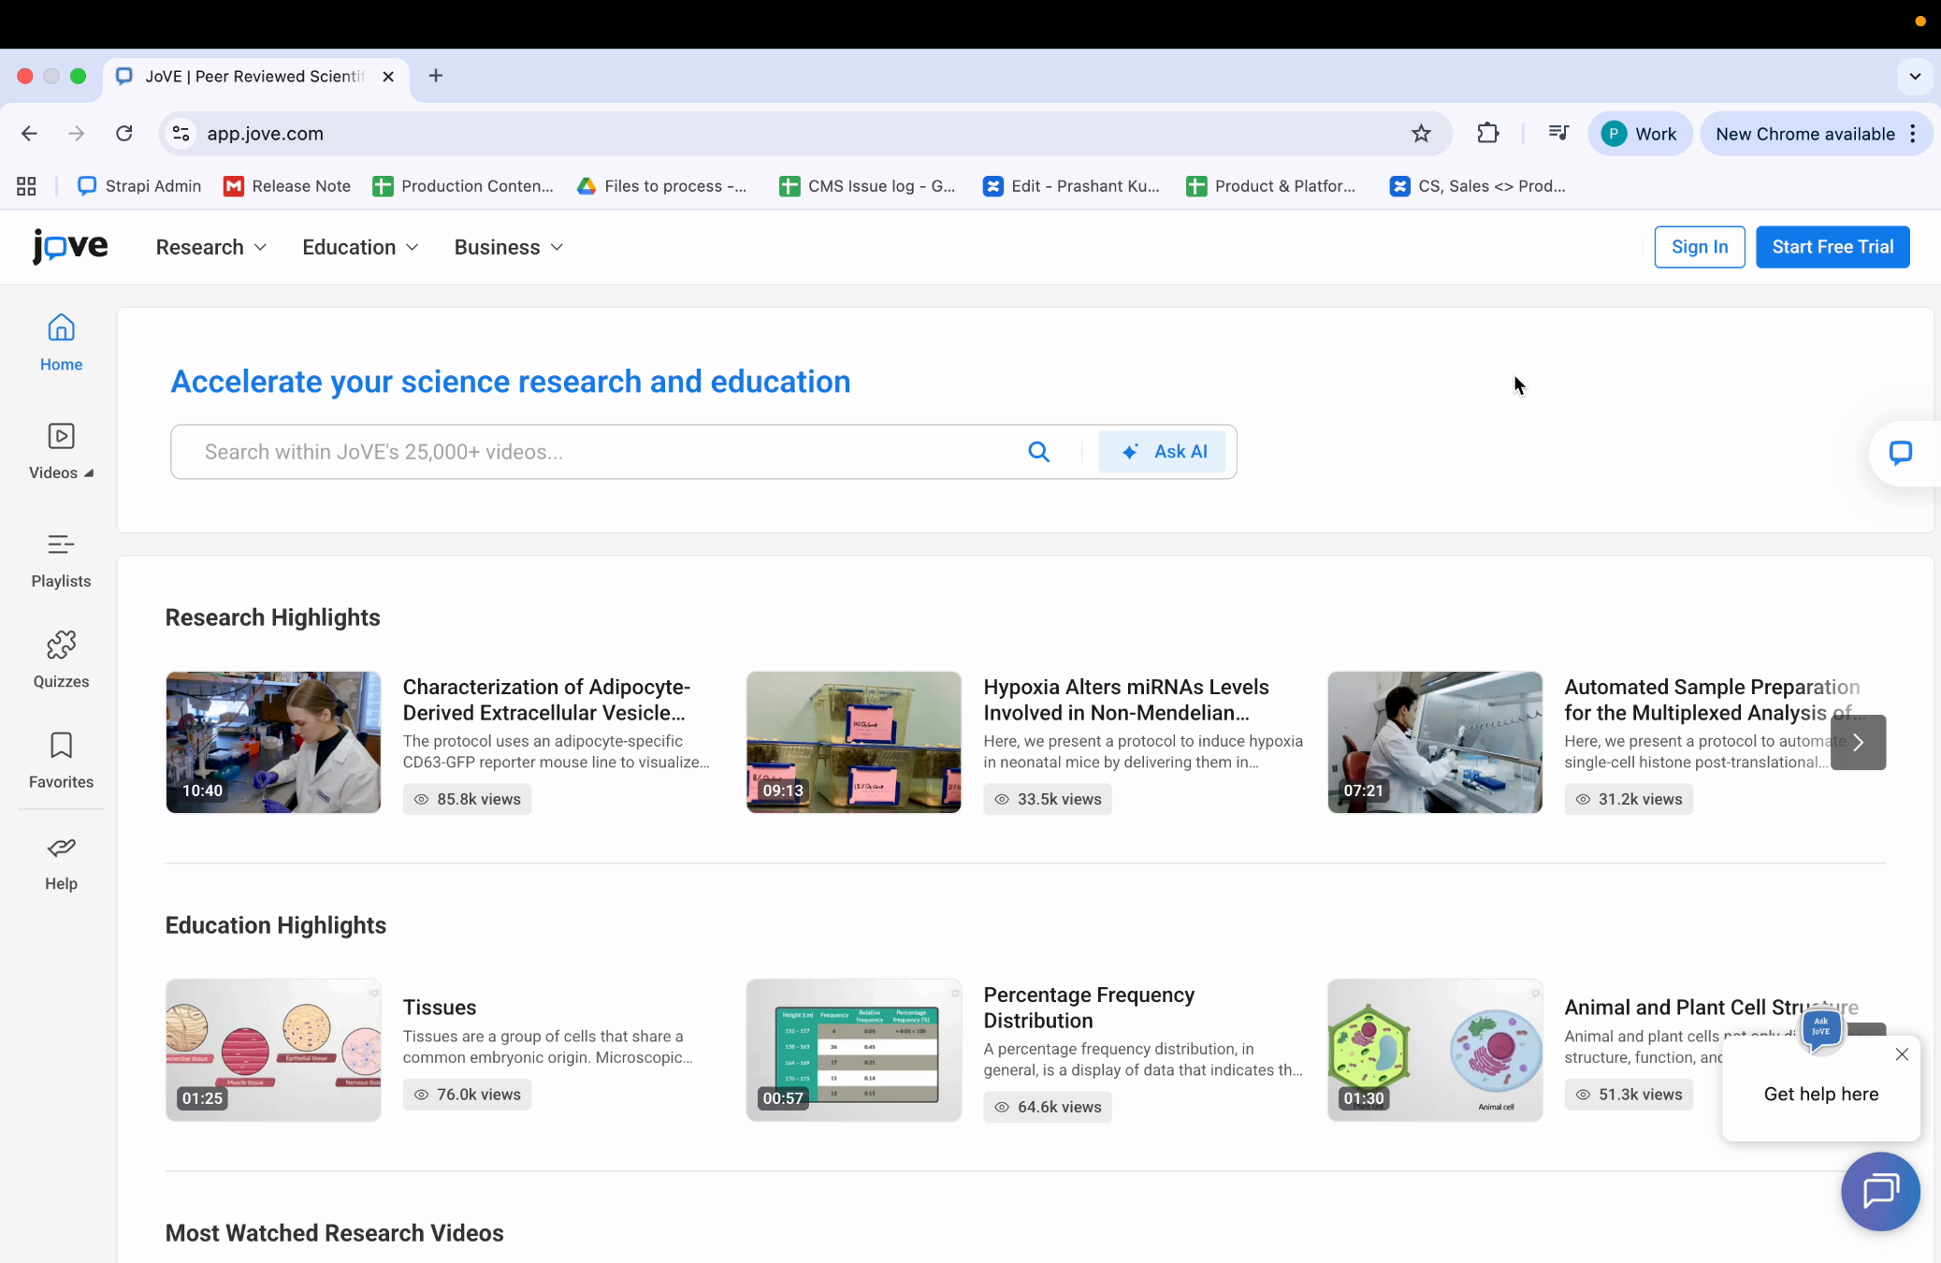Viewport: 1941px width, 1263px height.
Task: Open the Home sidebar icon
Action: (x=61, y=329)
